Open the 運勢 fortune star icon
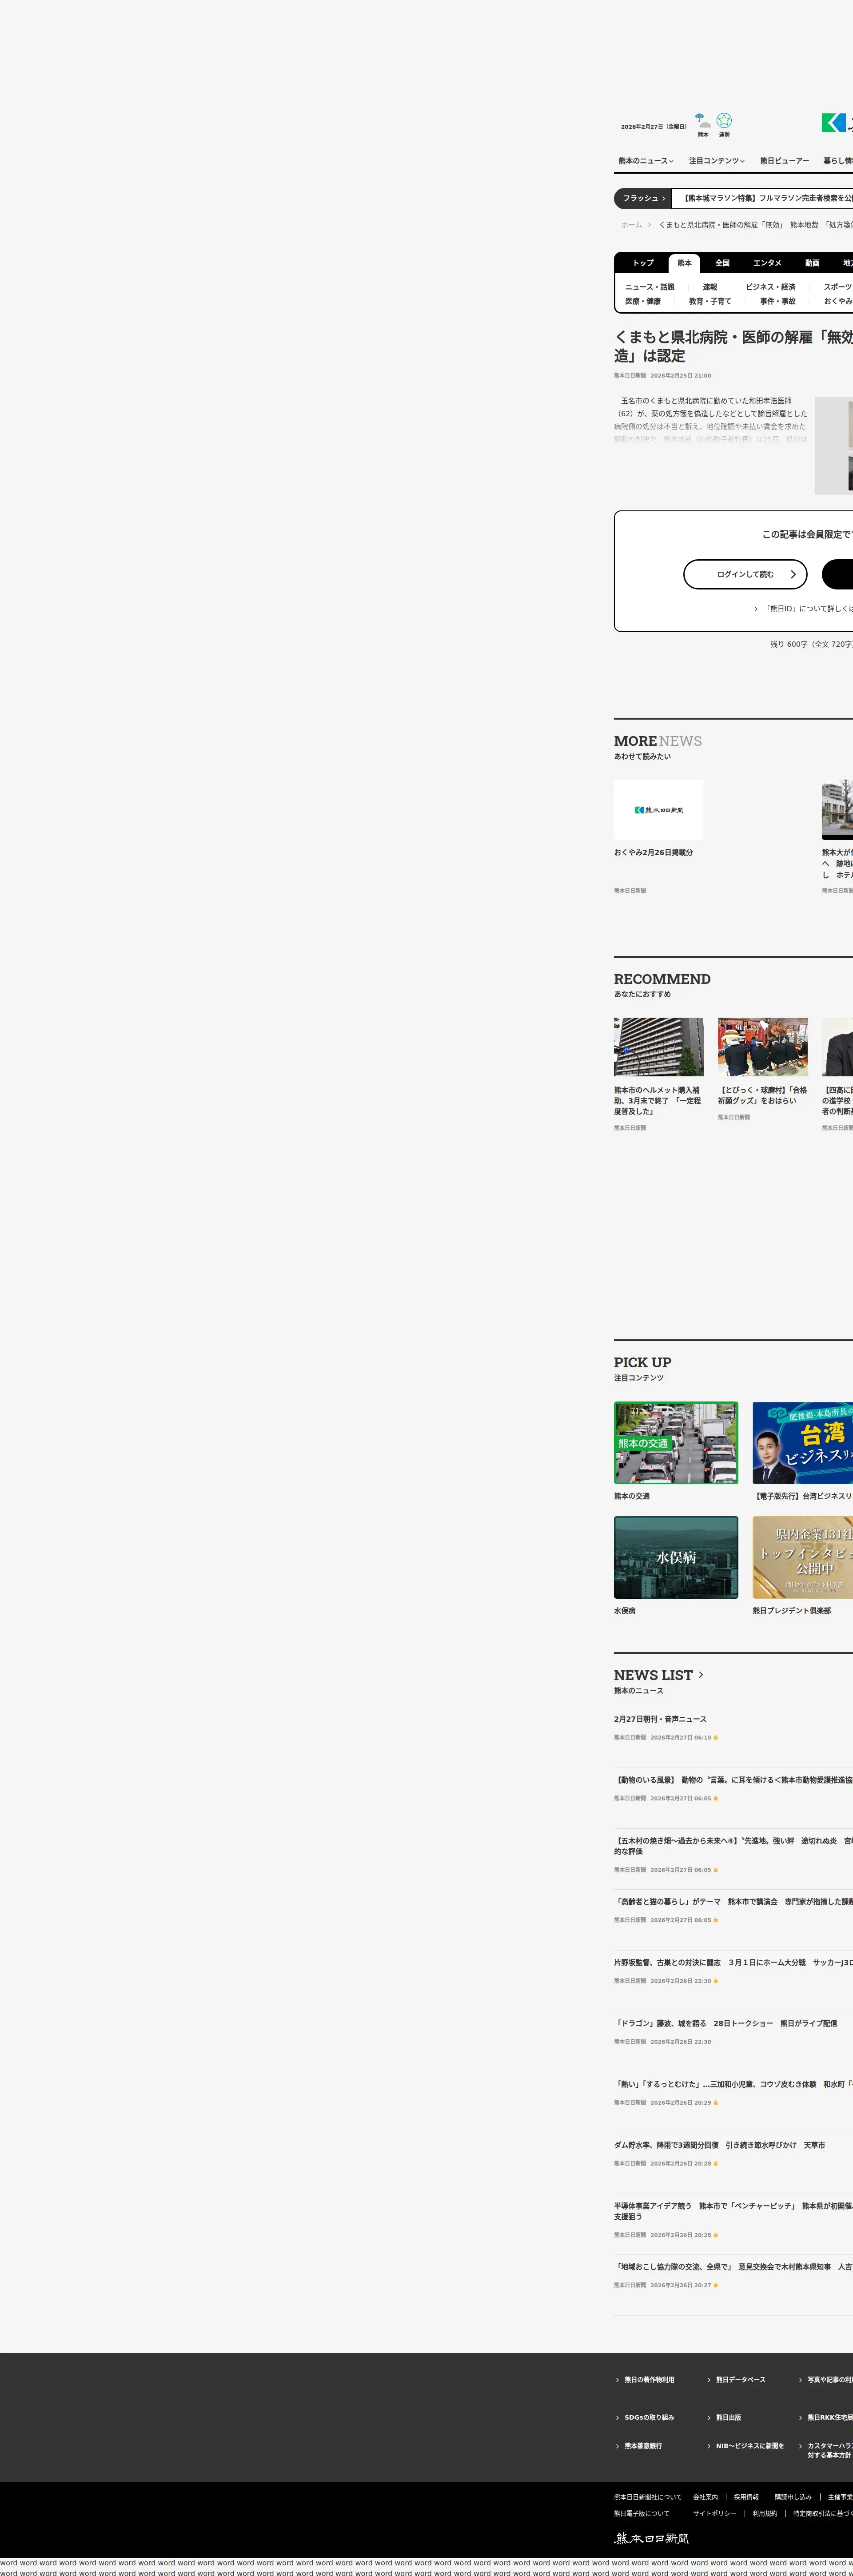 pyautogui.click(x=724, y=120)
